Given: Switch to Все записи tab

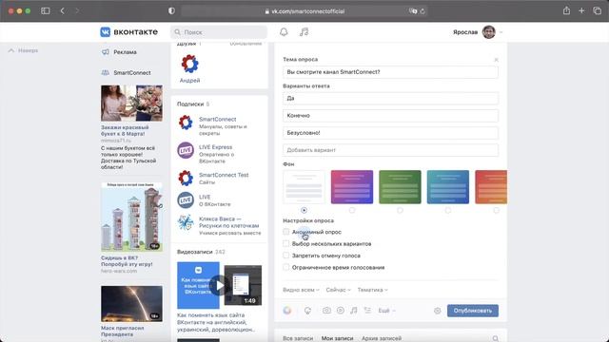Looking at the screenshot, I should [298, 338].
